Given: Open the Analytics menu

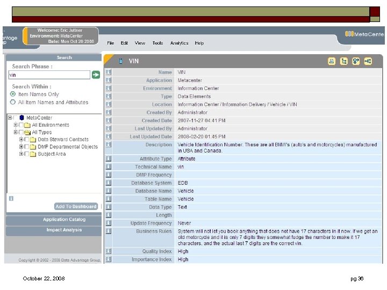Looking at the screenshot, I should [x=179, y=43].
